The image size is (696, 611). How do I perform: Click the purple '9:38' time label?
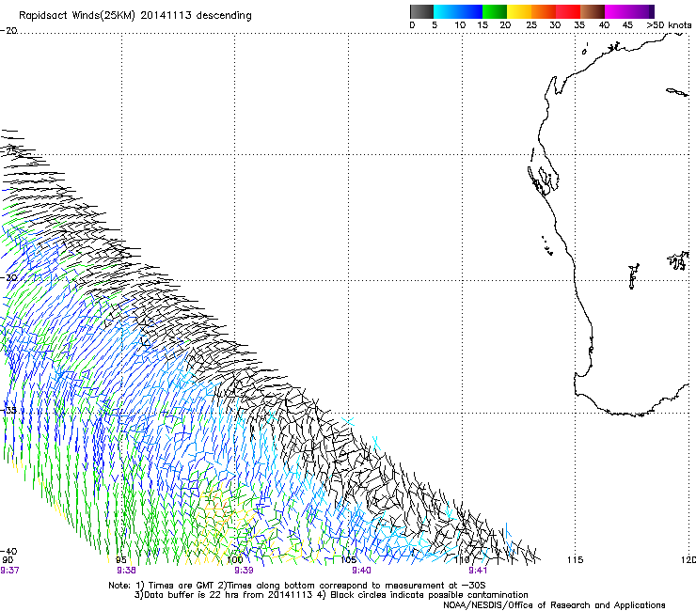[127, 571]
